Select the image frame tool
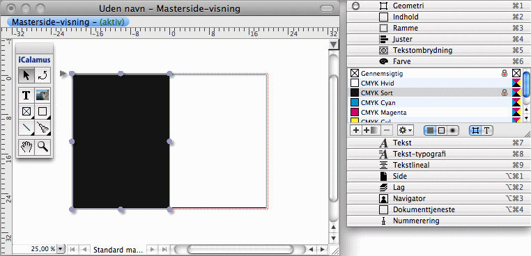The height and width of the screenshot is (256, 531). (43, 95)
